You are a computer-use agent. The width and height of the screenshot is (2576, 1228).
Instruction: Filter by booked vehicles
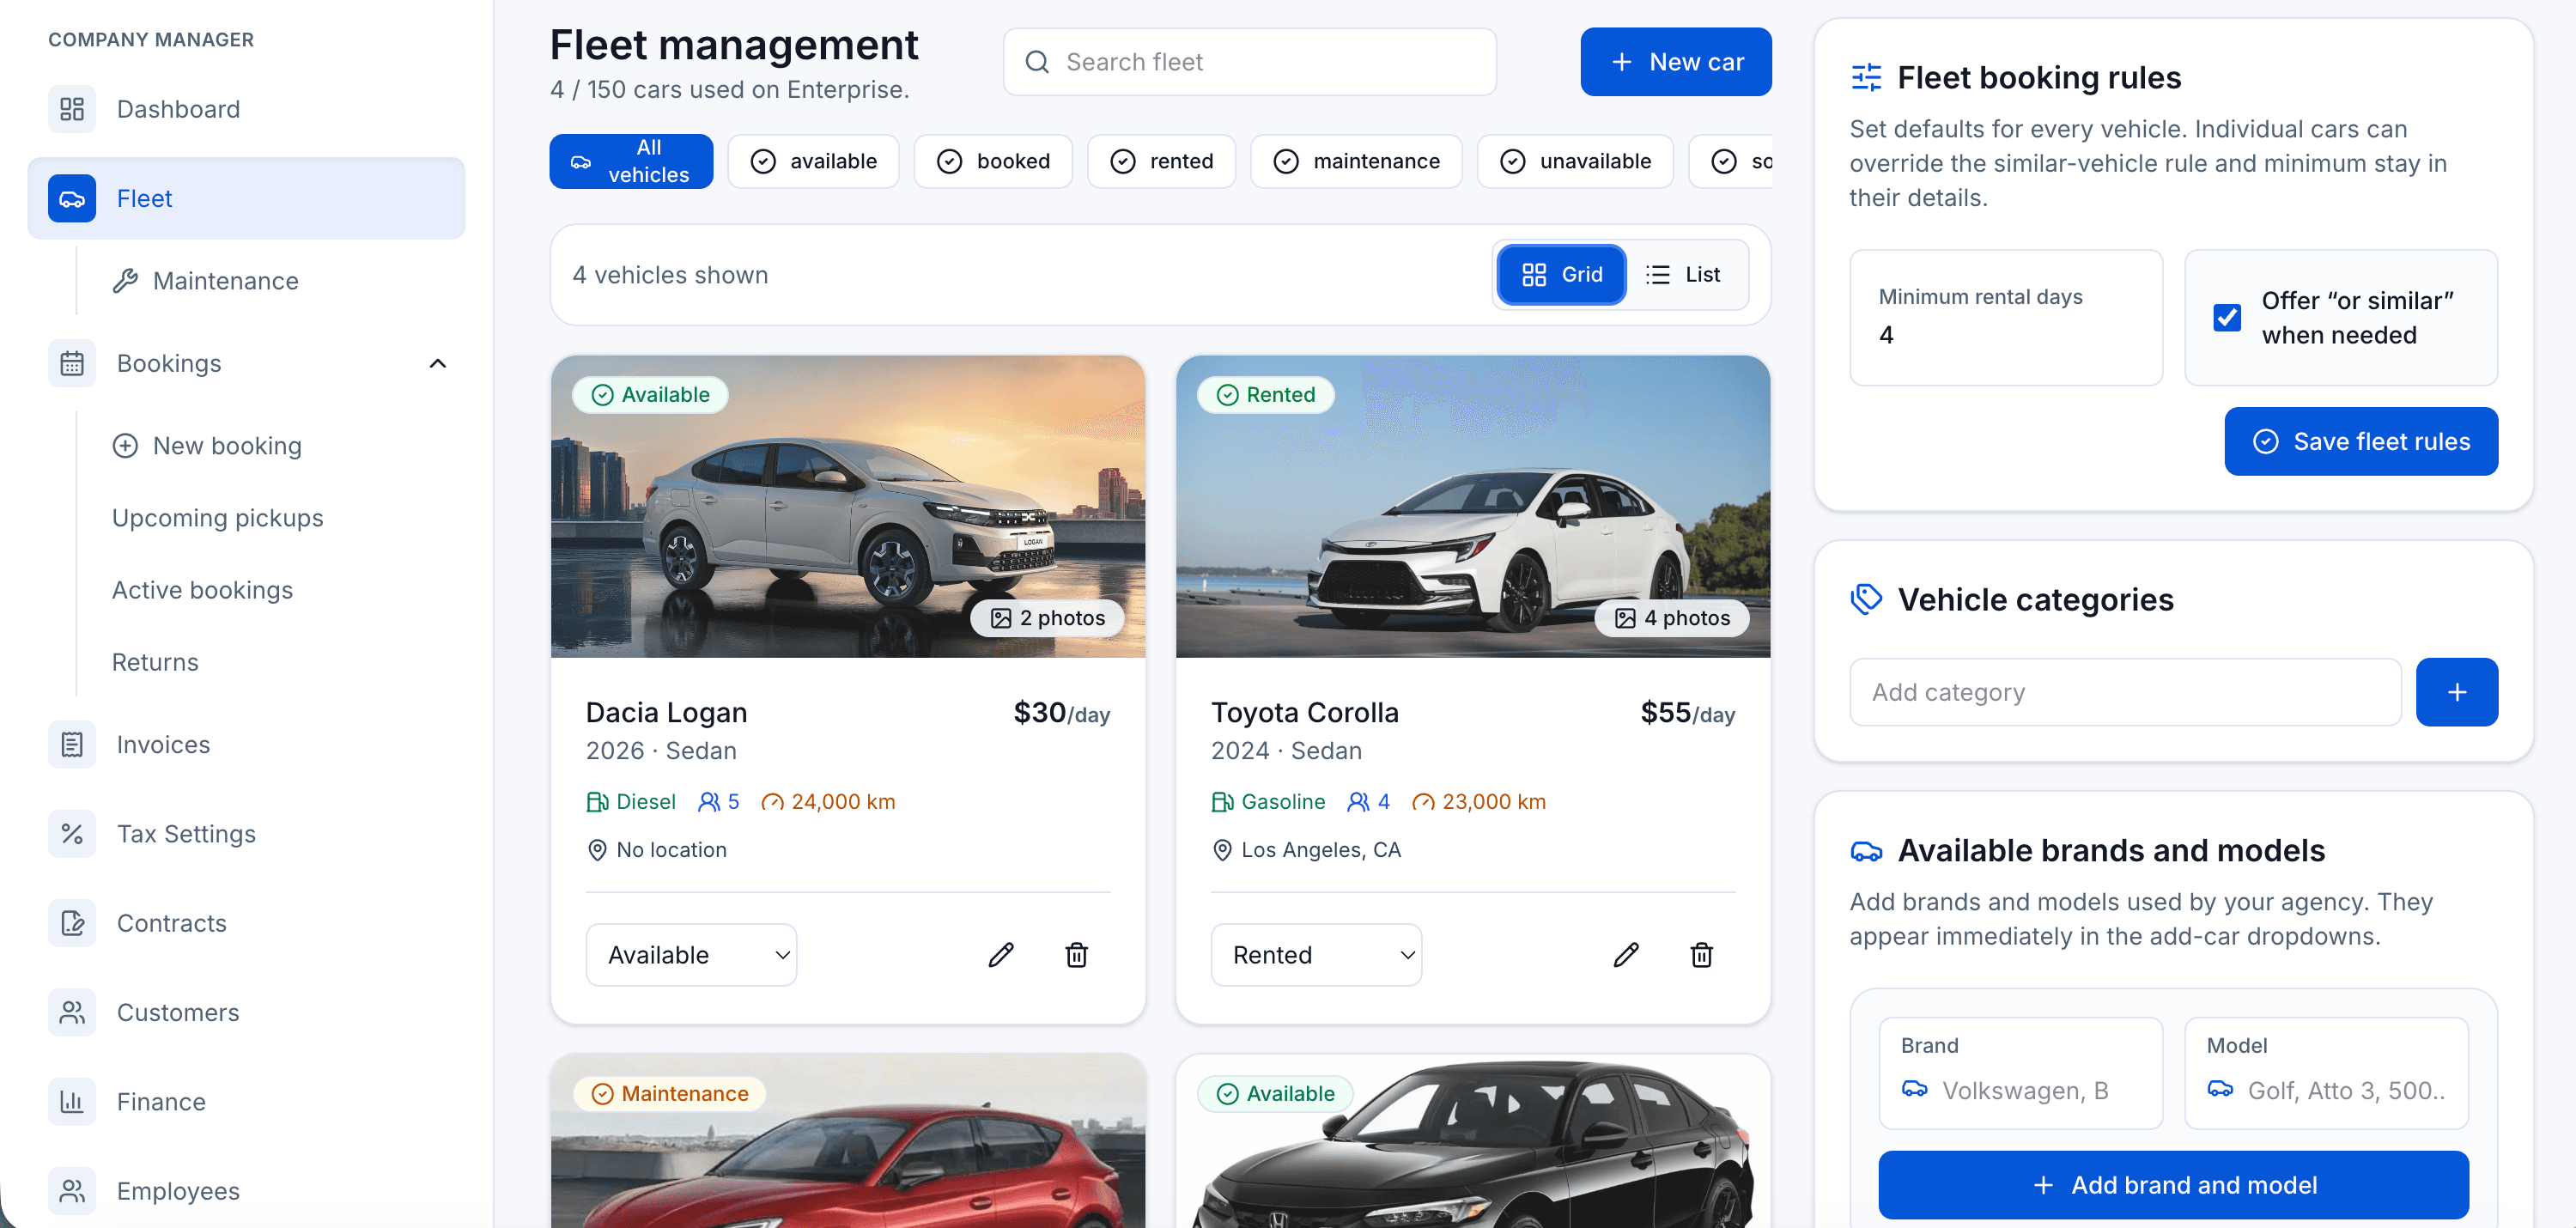click(993, 161)
